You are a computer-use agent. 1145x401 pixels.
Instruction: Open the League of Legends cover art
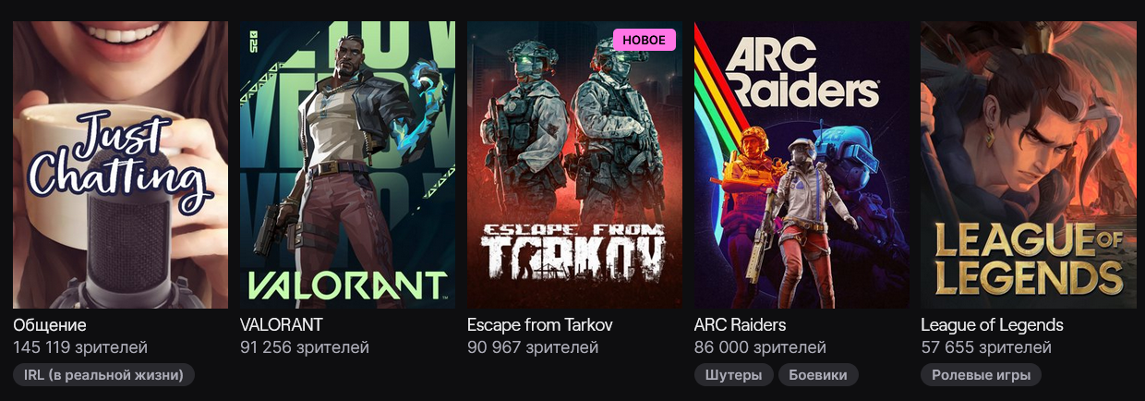(1029, 164)
